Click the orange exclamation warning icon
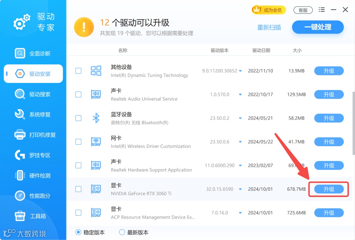Screen dimensions: 355x240 (x=84, y=27)
